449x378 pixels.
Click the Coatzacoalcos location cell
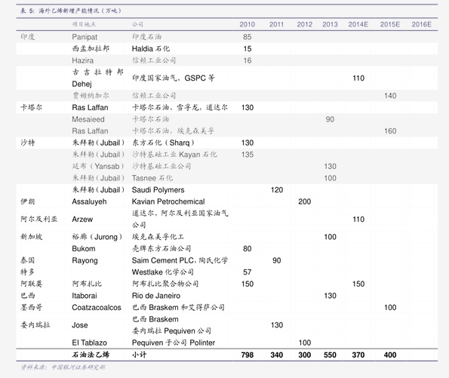pyautogui.click(x=97, y=308)
